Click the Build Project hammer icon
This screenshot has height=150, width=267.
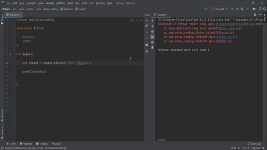coord(206,9)
